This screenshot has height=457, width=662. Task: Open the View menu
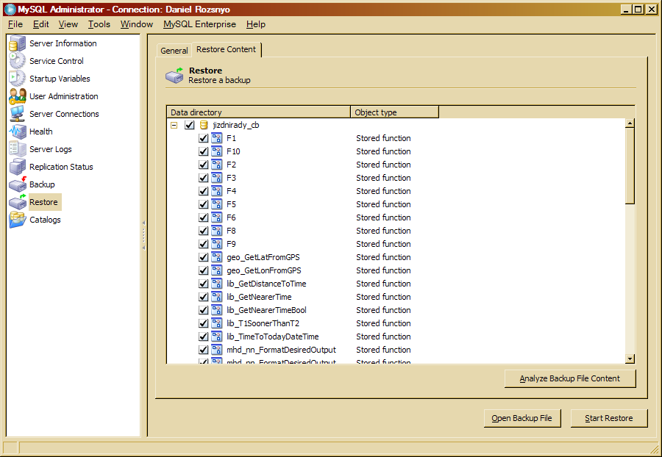[68, 24]
